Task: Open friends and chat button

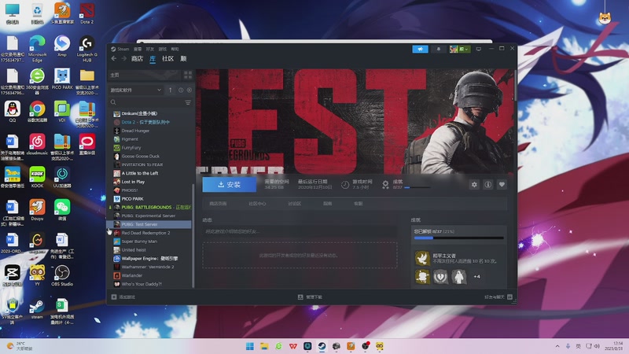Action: click(x=498, y=297)
